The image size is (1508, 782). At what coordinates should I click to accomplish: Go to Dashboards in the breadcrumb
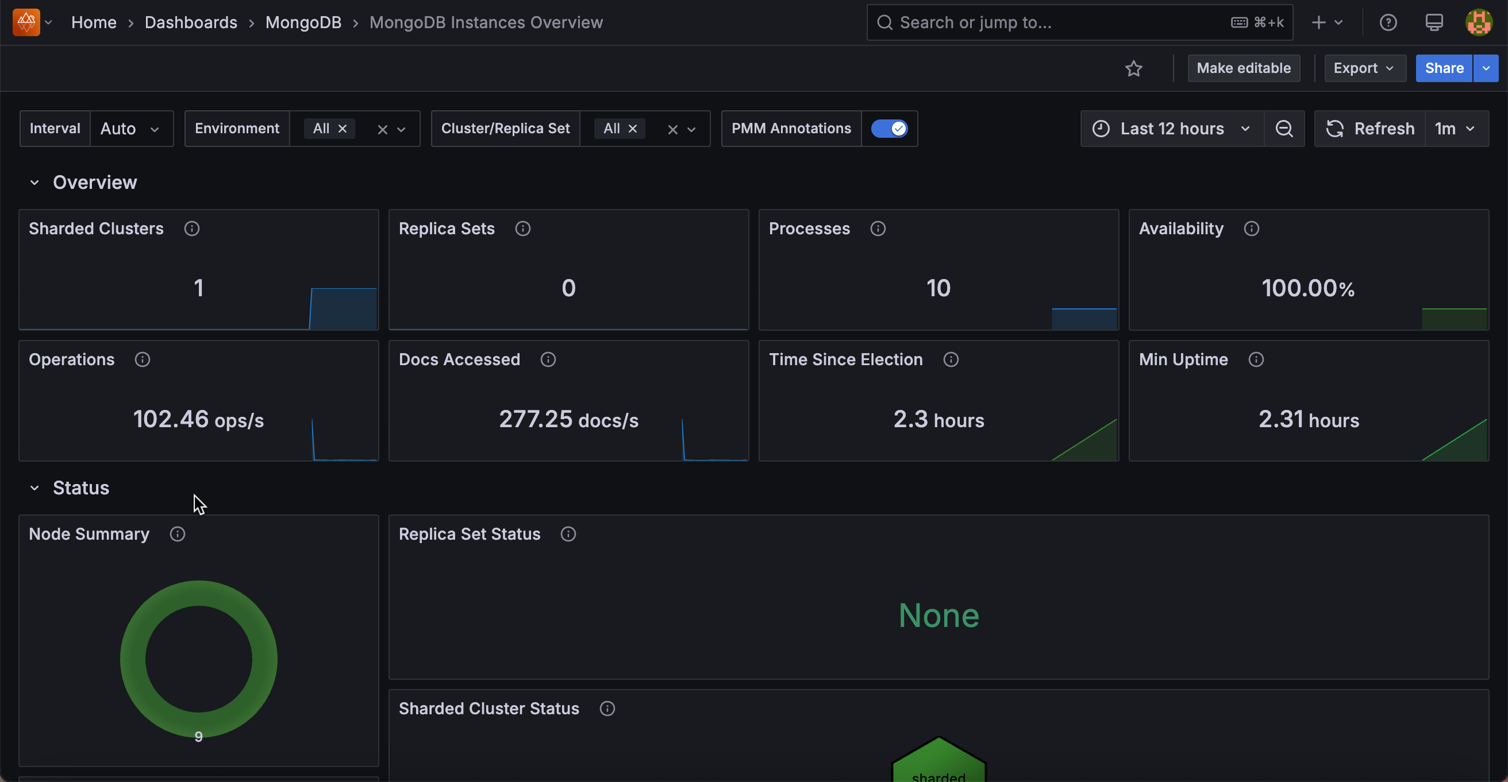[191, 22]
